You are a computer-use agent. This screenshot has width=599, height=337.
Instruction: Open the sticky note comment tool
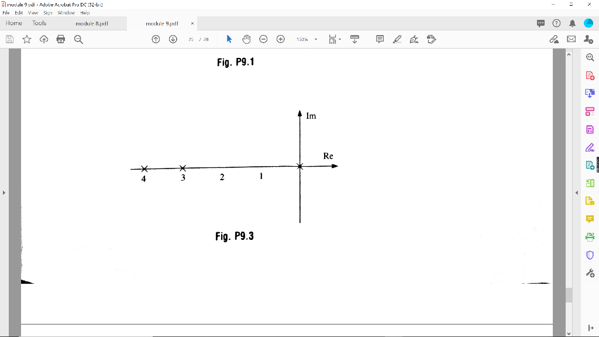coord(380,39)
